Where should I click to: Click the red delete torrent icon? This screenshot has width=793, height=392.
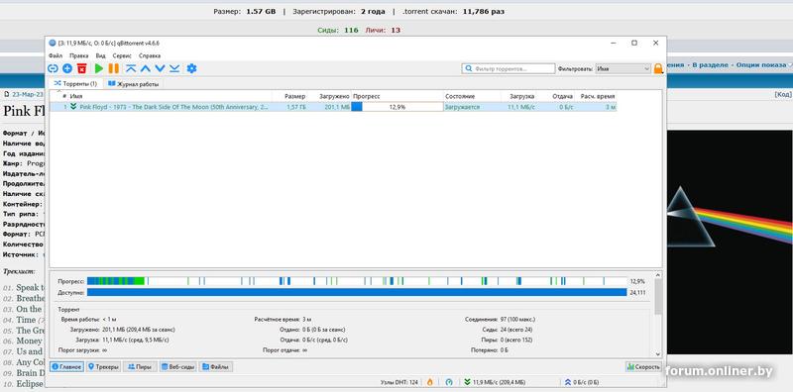point(82,68)
